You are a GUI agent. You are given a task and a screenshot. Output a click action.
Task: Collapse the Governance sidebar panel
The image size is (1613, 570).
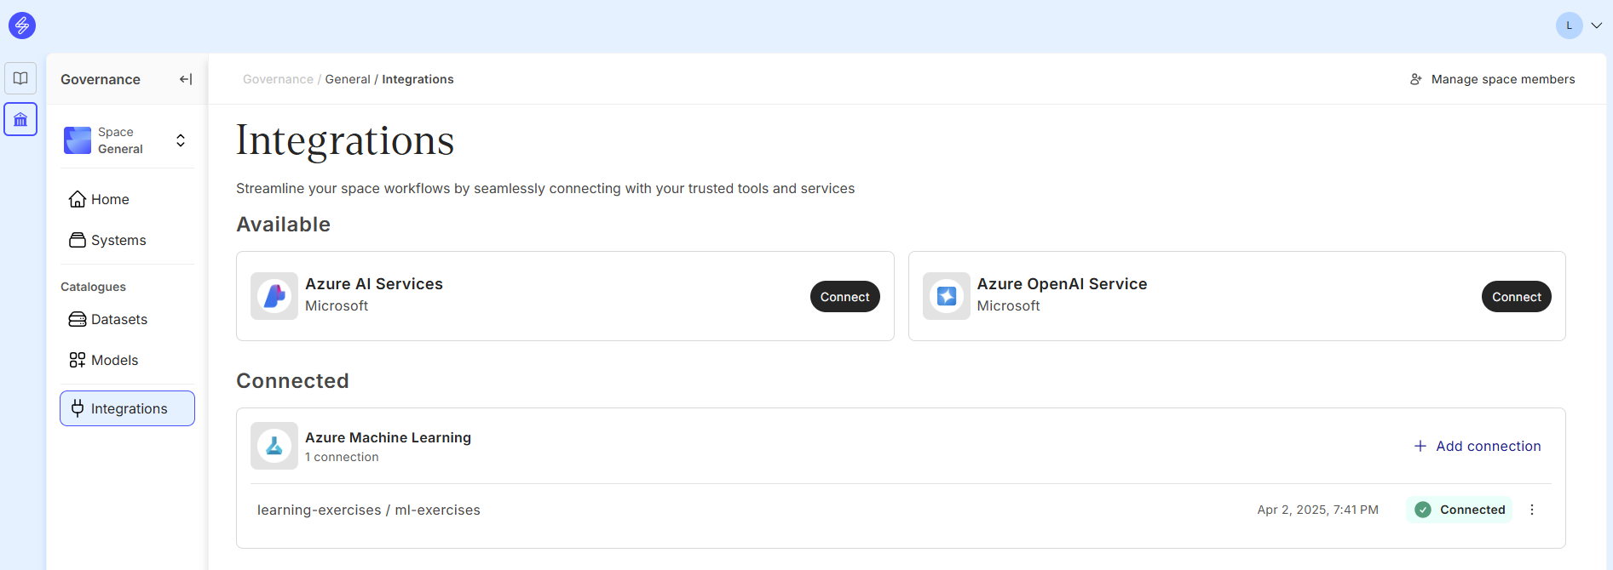click(186, 79)
